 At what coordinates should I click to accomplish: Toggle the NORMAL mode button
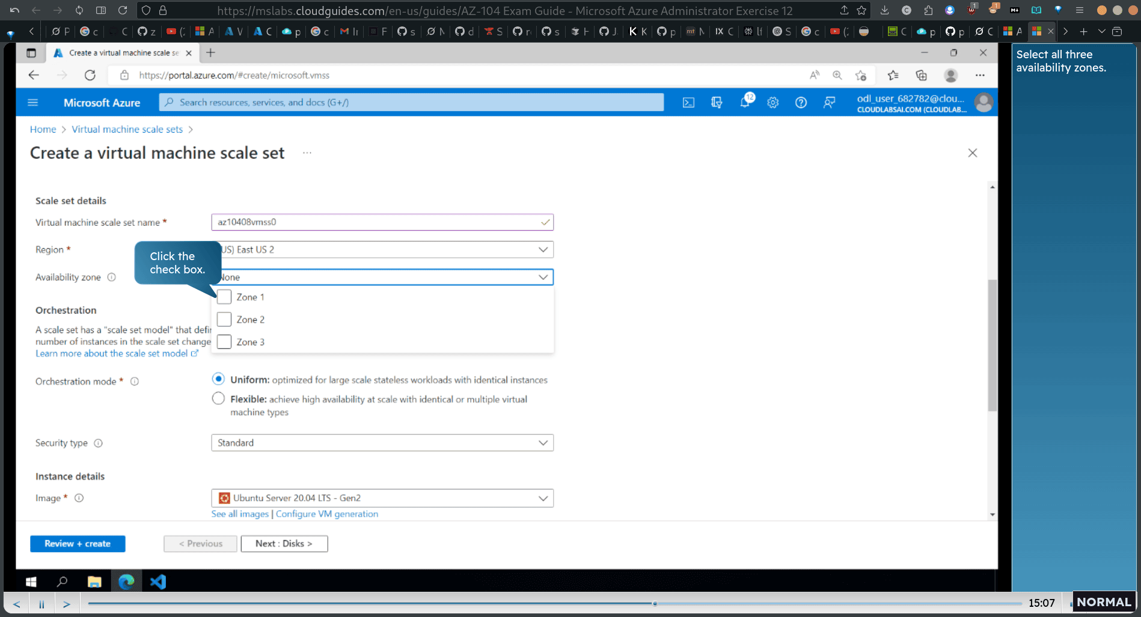(1104, 602)
